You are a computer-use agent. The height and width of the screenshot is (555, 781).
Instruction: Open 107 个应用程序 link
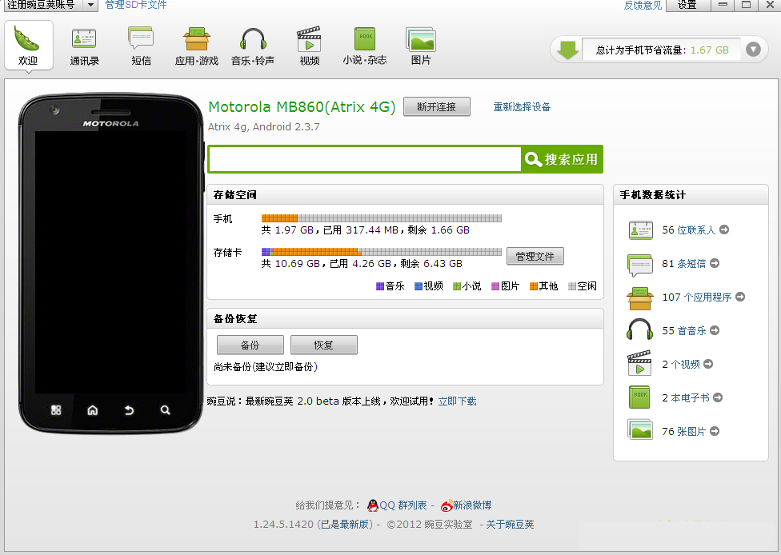pyautogui.click(x=697, y=297)
